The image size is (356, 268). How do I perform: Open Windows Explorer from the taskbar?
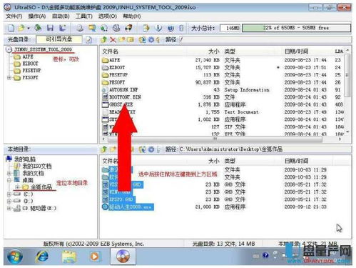click(69, 257)
